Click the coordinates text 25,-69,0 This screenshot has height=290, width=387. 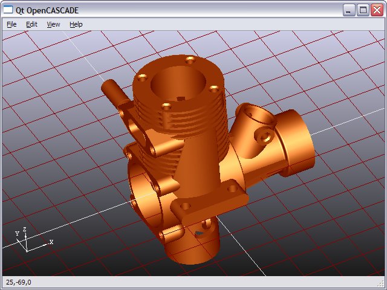19,282
